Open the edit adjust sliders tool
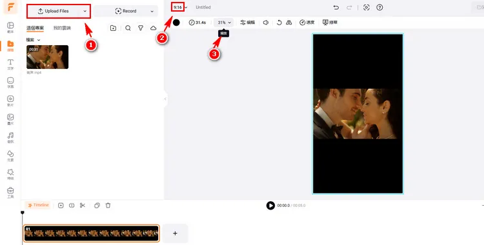 (248, 23)
